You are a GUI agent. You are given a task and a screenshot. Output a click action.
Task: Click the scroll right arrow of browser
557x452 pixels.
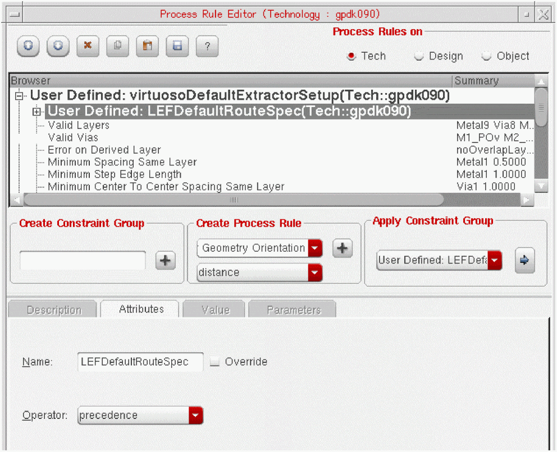point(527,200)
